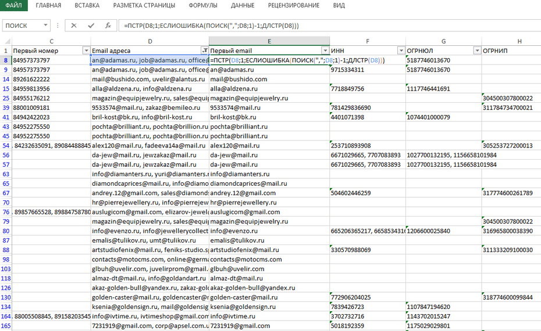Click cell contacts@motocms.com in Первый email column
The image size is (541, 331).
[269, 260]
